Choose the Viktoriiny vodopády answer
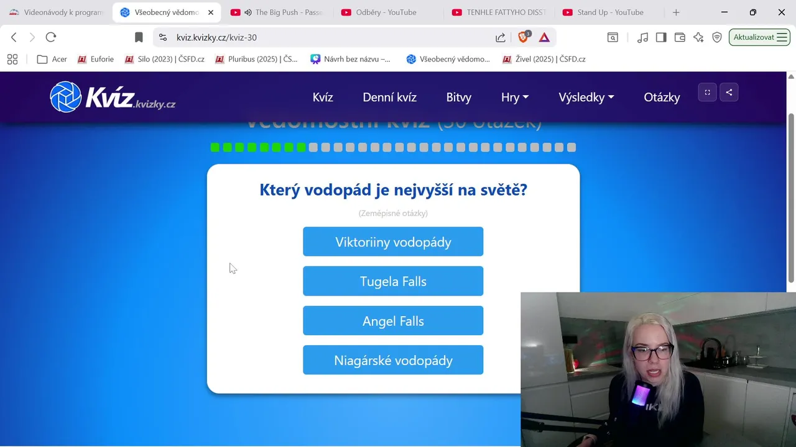This screenshot has height=447, width=796. point(393,242)
